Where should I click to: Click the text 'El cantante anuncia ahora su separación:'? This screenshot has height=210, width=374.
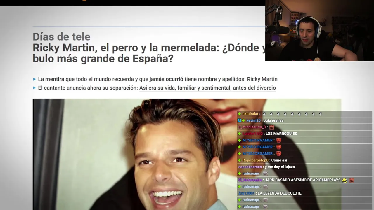pyautogui.click(x=88, y=88)
